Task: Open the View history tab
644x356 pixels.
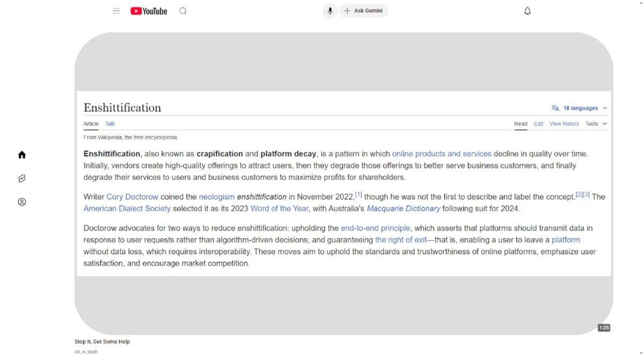Action: pos(564,124)
